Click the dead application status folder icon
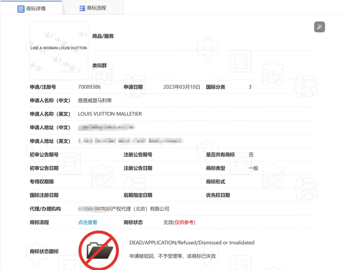The width and height of the screenshot is (343, 270). coord(99,250)
